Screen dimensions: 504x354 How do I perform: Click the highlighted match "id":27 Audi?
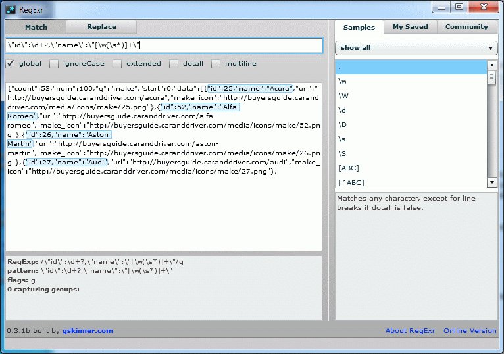tap(66, 162)
